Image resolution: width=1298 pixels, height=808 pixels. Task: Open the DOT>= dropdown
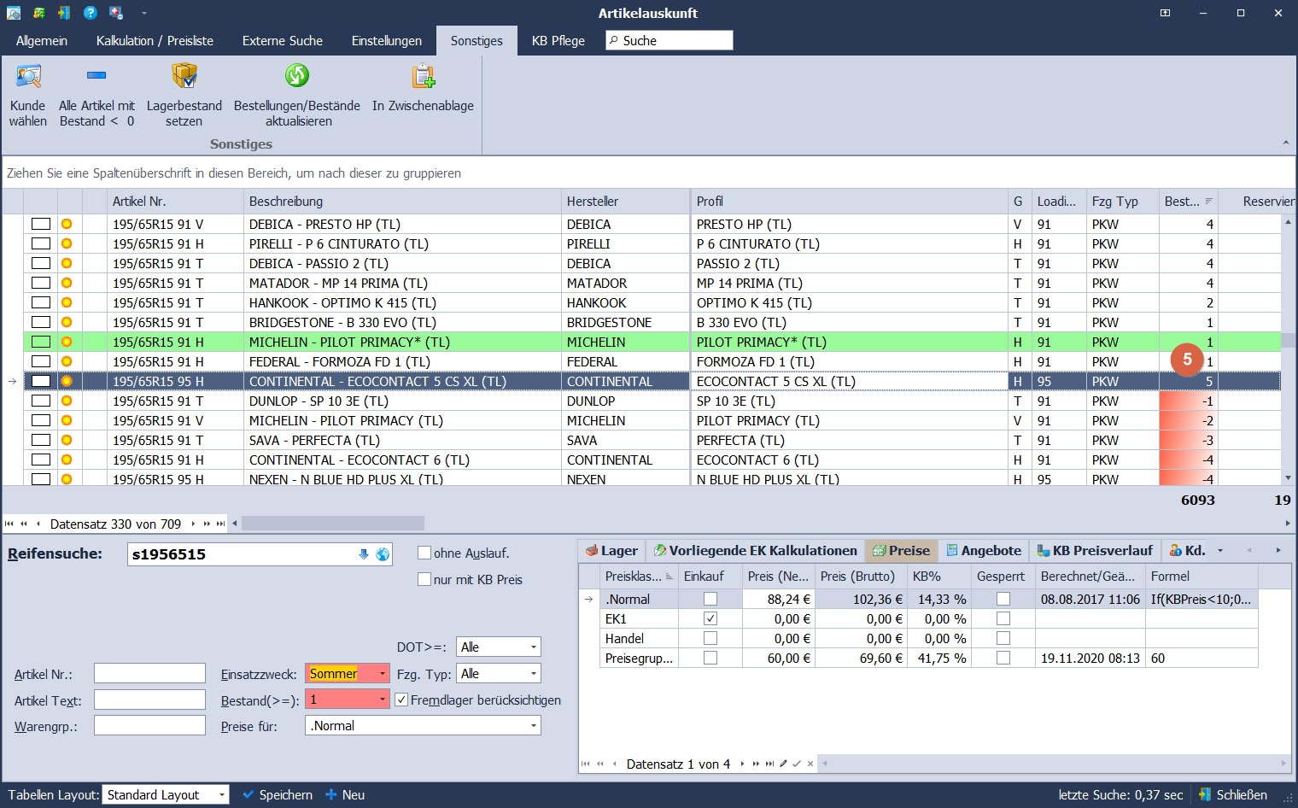pos(534,647)
